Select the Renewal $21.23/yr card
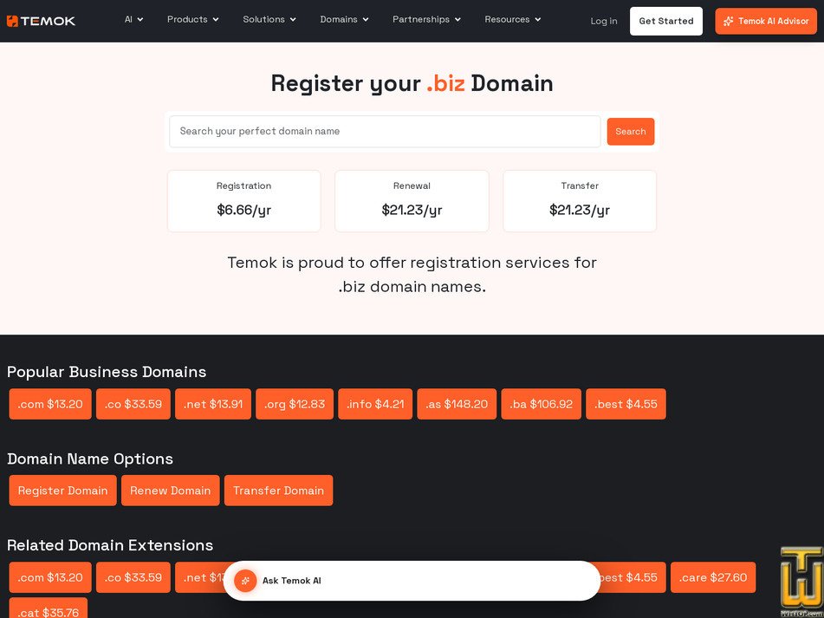The height and width of the screenshot is (618, 824). [412, 201]
